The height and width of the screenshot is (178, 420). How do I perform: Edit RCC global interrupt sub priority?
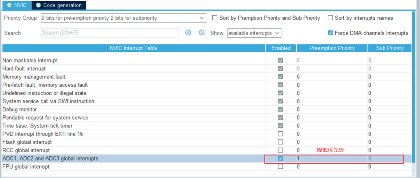(390, 150)
